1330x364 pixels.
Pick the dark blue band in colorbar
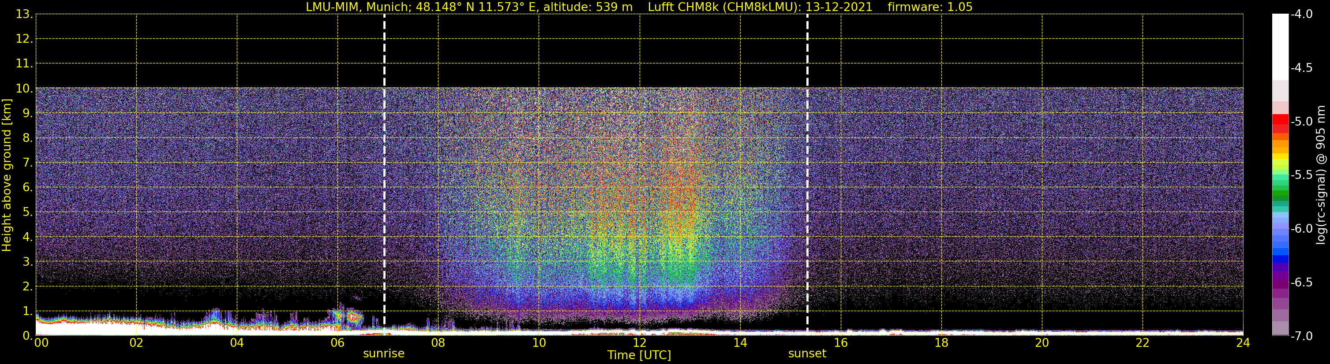[x=1280, y=259]
